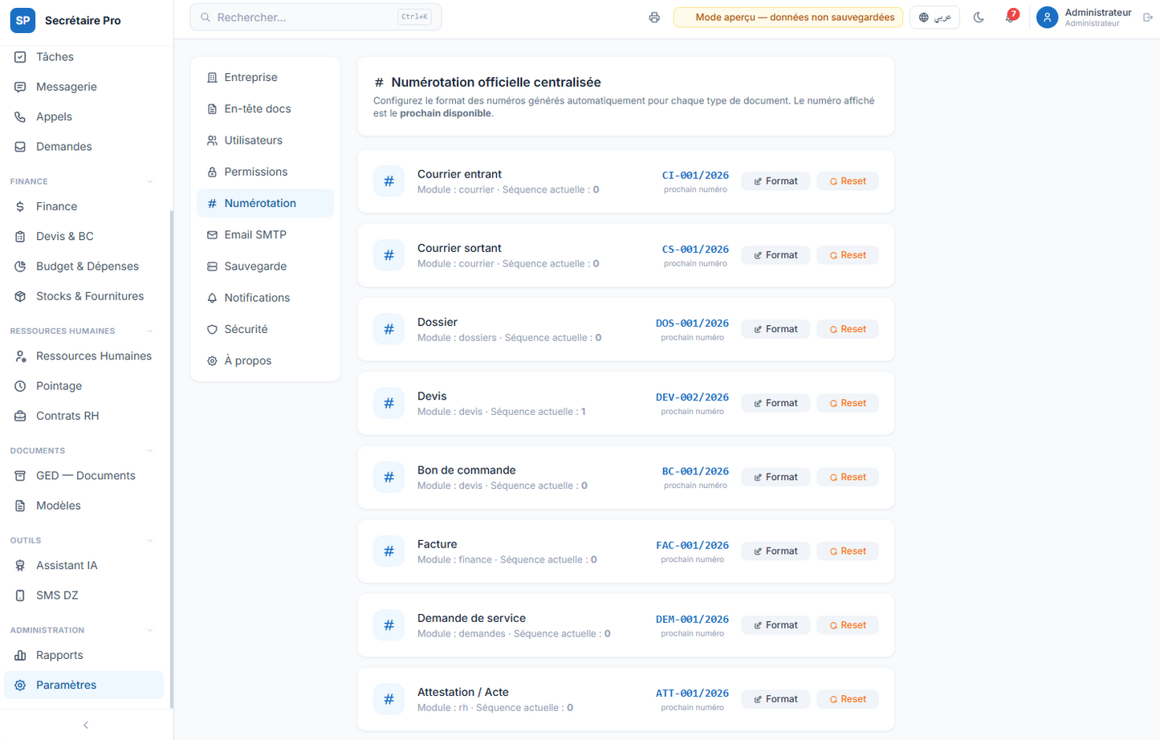Click the shield icon for Sécurité
Viewport: 1160px width, 740px height.
[212, 329]
